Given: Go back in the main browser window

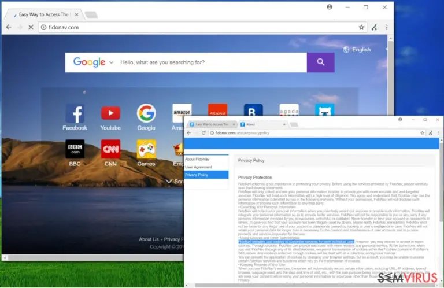Looking at the screenshot, I should coord(9,27).
